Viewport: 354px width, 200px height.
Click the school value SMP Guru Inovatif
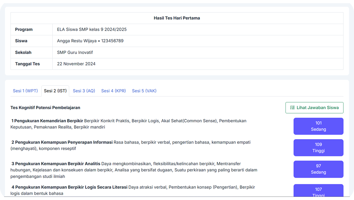(75, 52)
